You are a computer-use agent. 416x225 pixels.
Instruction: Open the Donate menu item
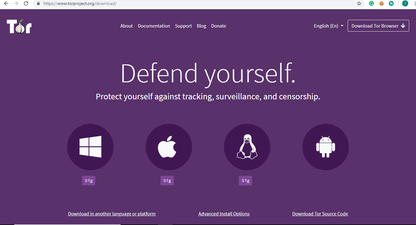coord(219,26)
